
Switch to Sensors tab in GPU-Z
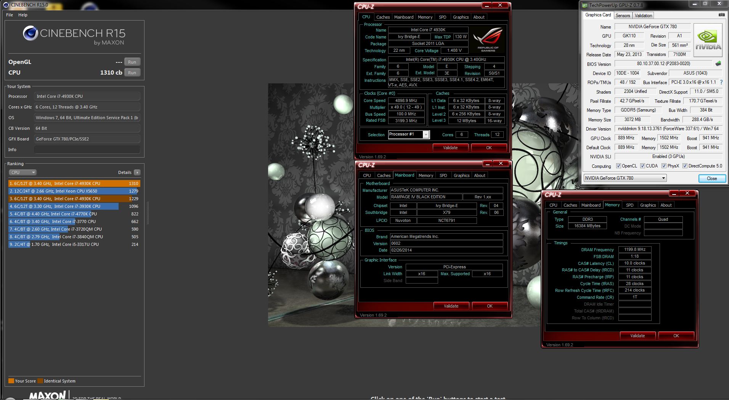coord(623,15)
